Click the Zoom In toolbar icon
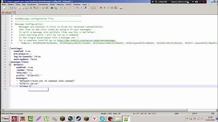Image resolution: width=218 pixels, height=122 pixels. point(61,8)
